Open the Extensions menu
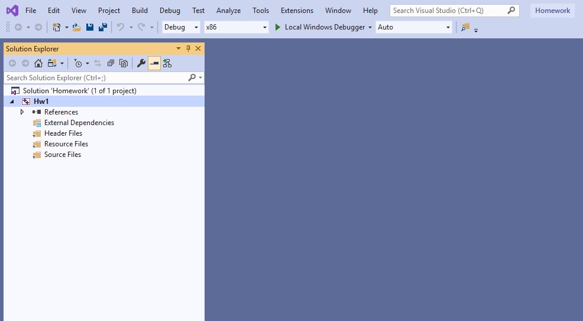Viewport: 583px width, 321px height. 297,11
